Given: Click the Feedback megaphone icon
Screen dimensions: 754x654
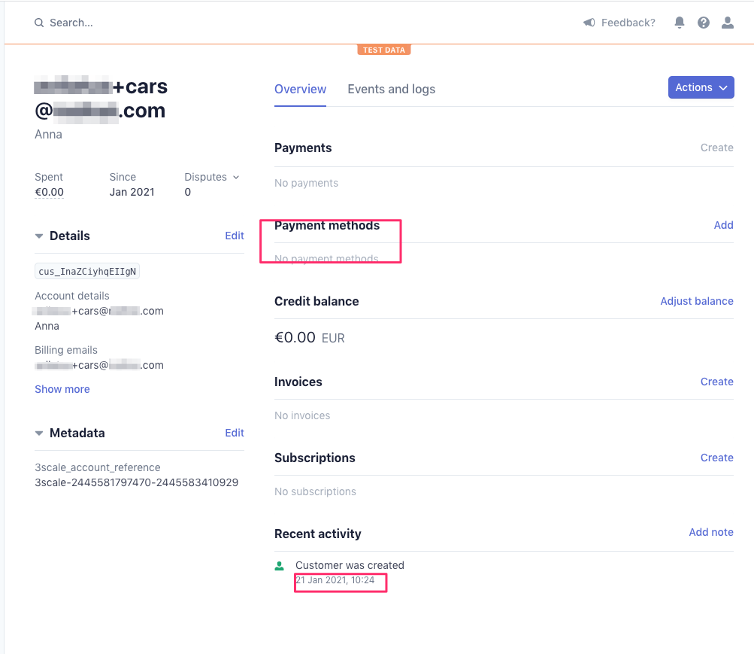Looking at the screenshot, I should pos(589,23).
